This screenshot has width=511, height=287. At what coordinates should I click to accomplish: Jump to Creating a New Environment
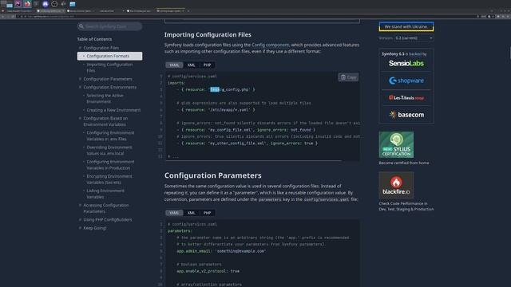tap(113, 110)
